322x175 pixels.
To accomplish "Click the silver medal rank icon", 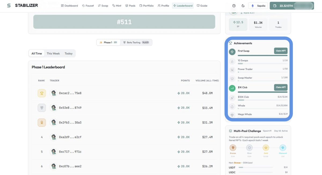I will pos(42,108).
